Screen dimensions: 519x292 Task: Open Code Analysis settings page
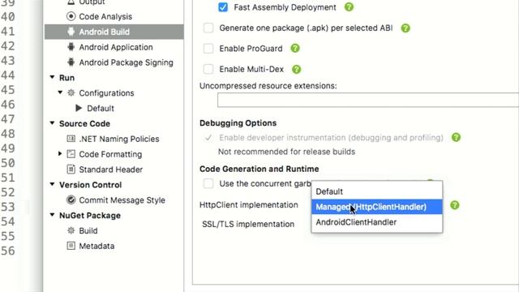[x=105, y=16]
